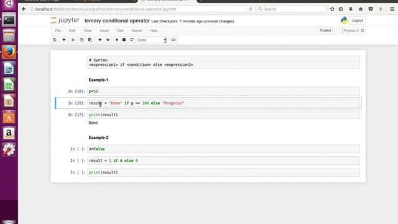Open the Firefox downloads arrow
The width and height of the screenshot is (398, 224).
click(x=351, y=9)
